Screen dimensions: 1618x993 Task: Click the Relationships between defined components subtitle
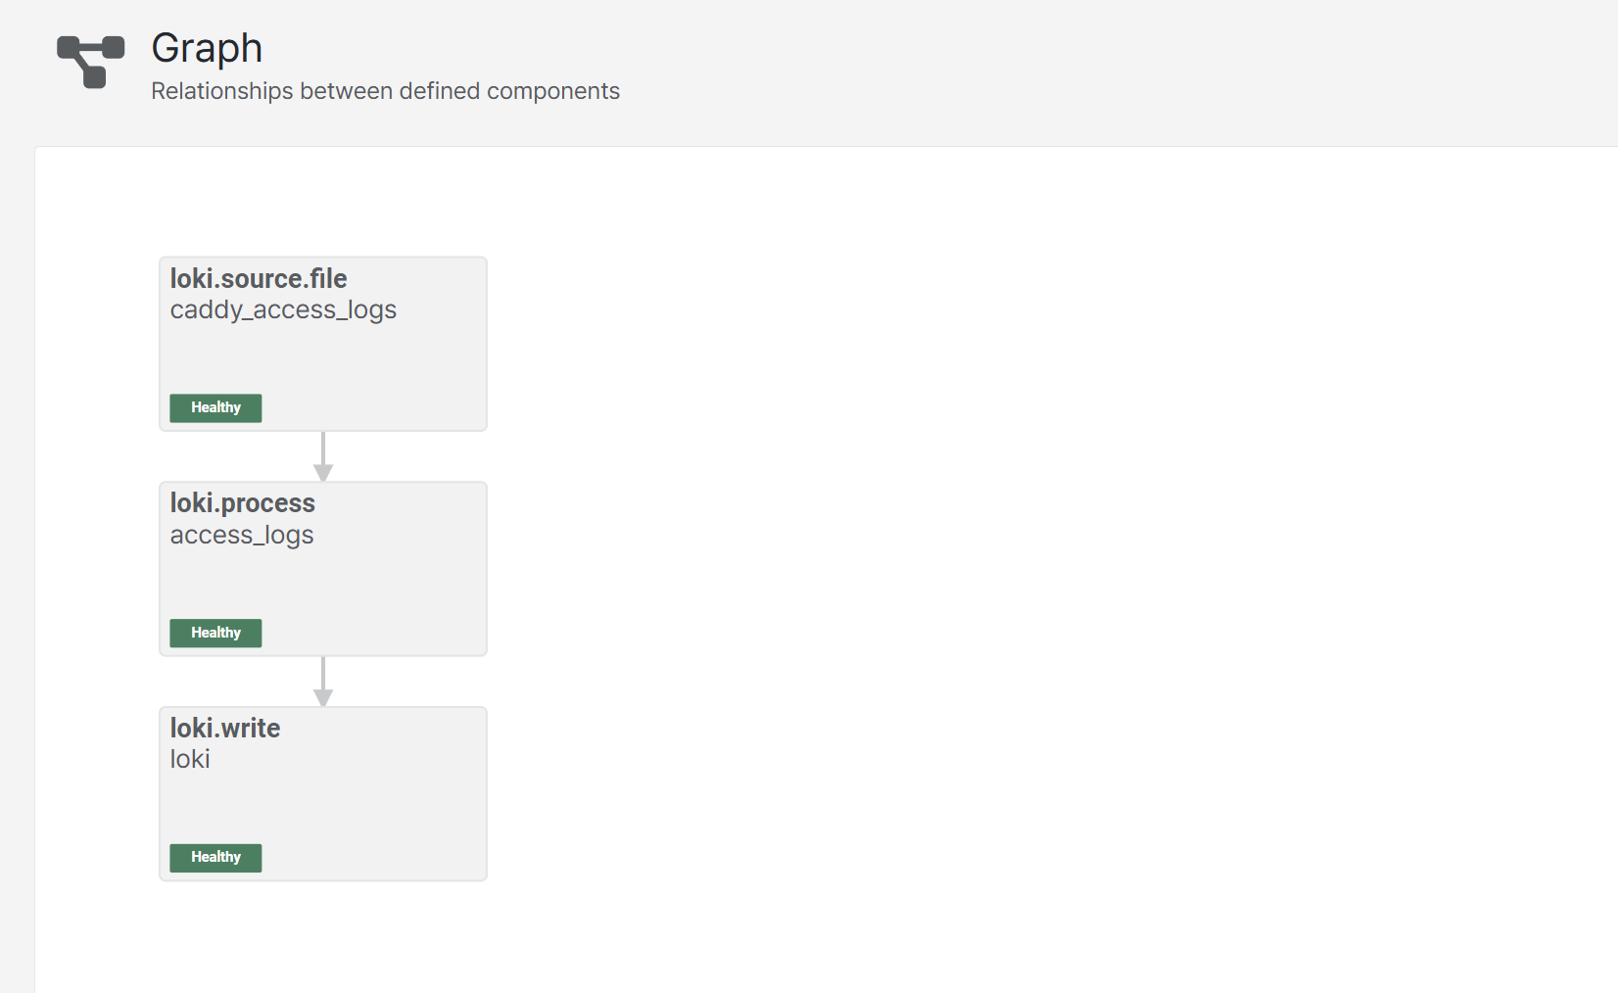coord(385,91)
